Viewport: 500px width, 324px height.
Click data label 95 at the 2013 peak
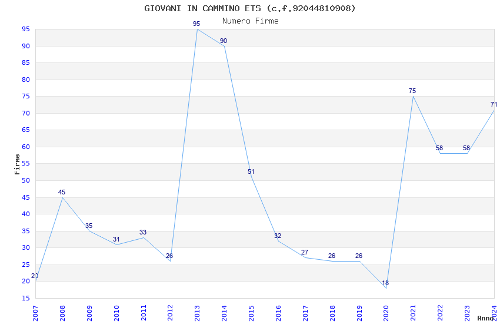point(196,24)
